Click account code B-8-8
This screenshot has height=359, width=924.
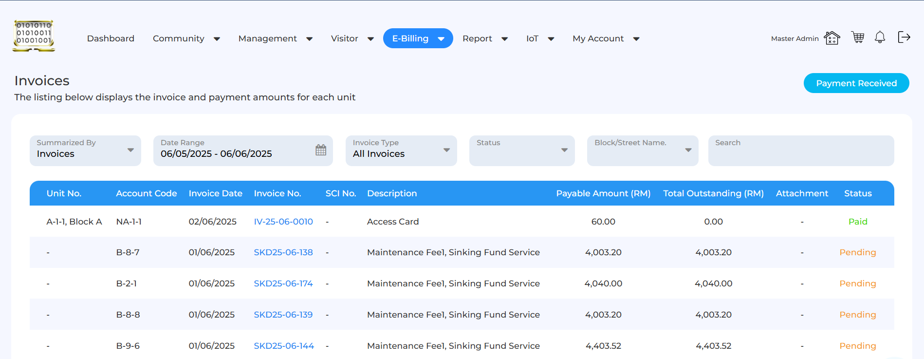128,315
